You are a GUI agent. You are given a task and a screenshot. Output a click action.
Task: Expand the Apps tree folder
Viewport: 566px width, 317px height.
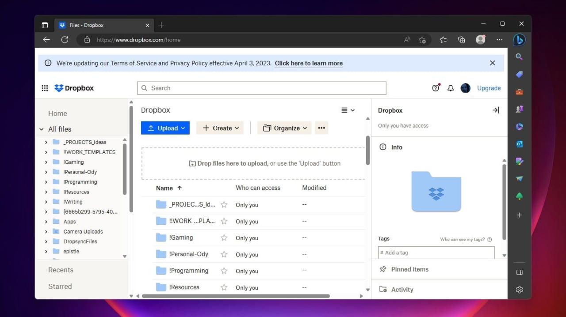[46, 222]
